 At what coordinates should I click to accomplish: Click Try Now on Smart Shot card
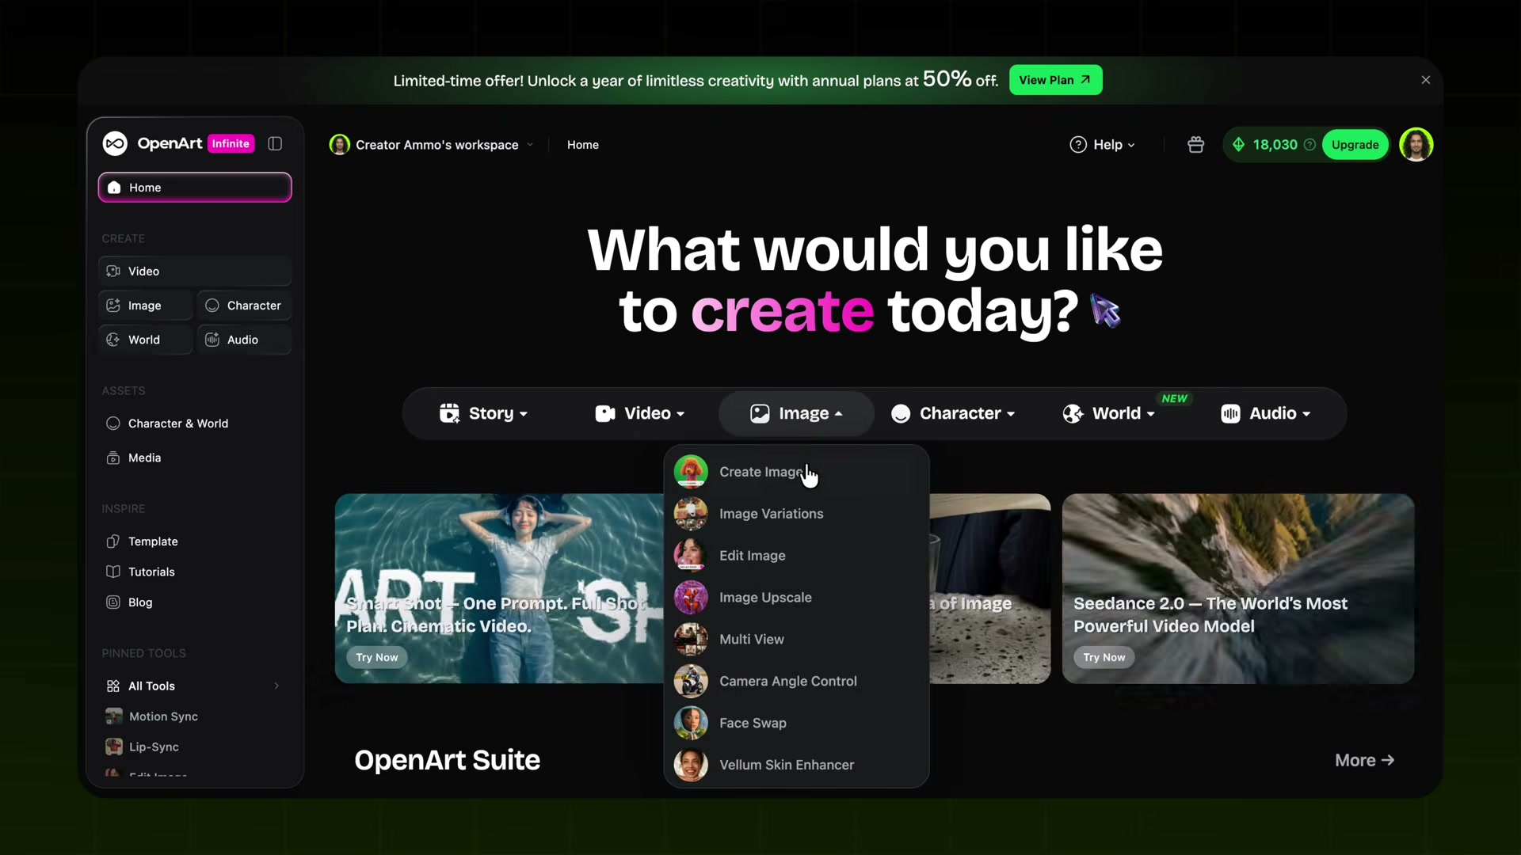377,658
